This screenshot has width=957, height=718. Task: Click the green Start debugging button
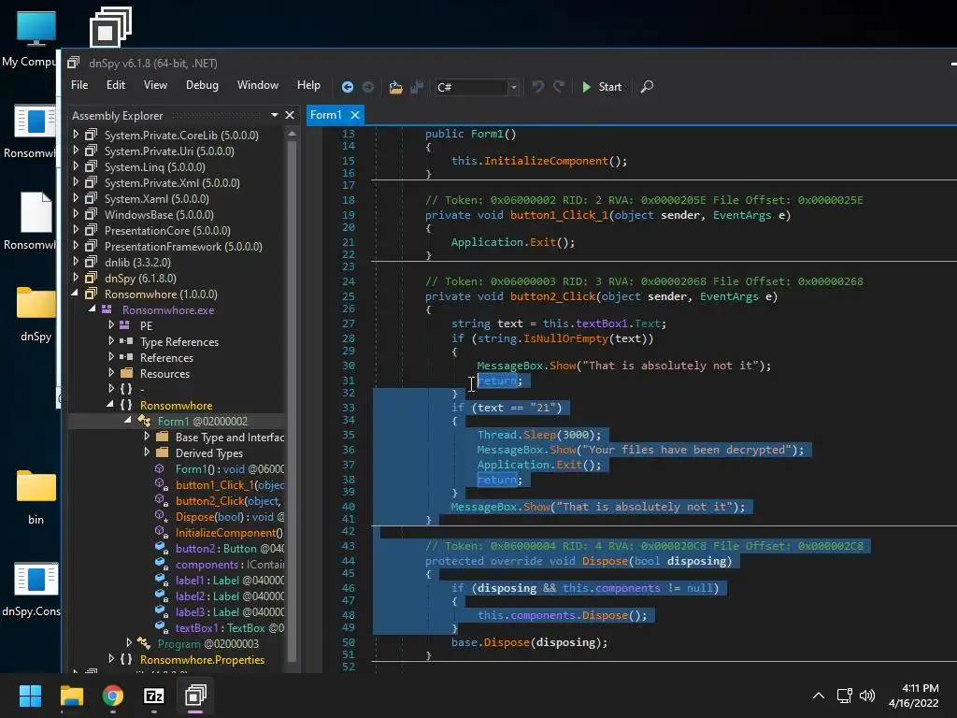[602, 87]
